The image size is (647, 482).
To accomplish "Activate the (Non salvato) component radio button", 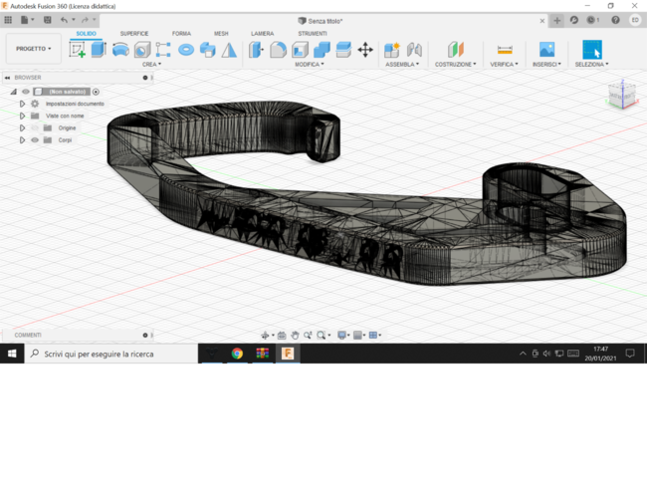I will (96, 92).
